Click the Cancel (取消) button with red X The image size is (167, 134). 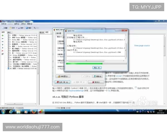point(95,82)
